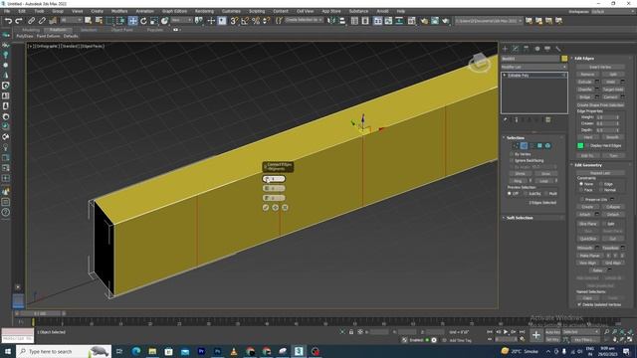
Task: Click Create Shape From Selection button
Action: tap(600, 105)
